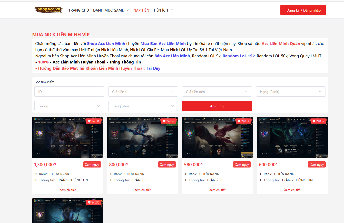Open the TRANG CHỦ menu item
Screen dimensions: 344x223
(x=79, y=10)
